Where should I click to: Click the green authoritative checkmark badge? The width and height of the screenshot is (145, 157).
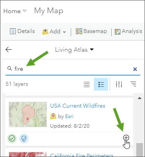tap(12, 138)
